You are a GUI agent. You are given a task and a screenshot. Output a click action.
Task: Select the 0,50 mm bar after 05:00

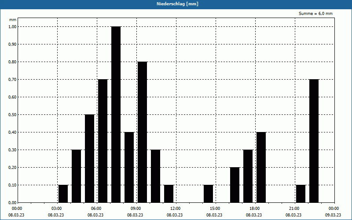pyautogui.click(x=90, y=158)
